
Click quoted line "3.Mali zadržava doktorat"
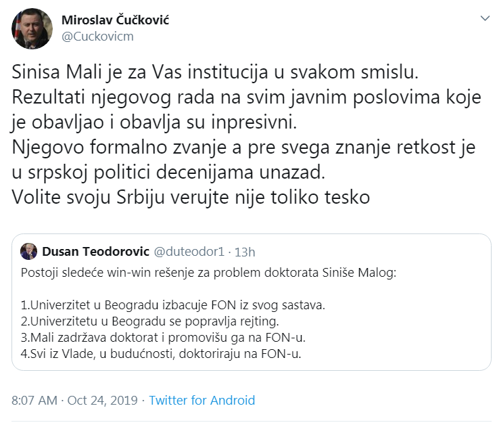(x=168, y=338)
